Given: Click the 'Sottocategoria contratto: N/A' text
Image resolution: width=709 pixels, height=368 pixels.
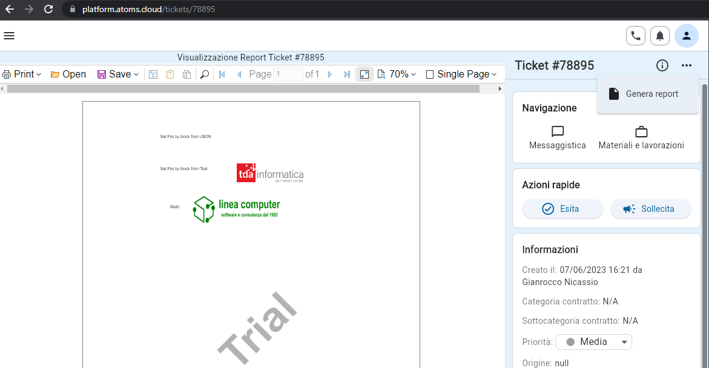Looking at the screenshot, I should click(579, 321).
